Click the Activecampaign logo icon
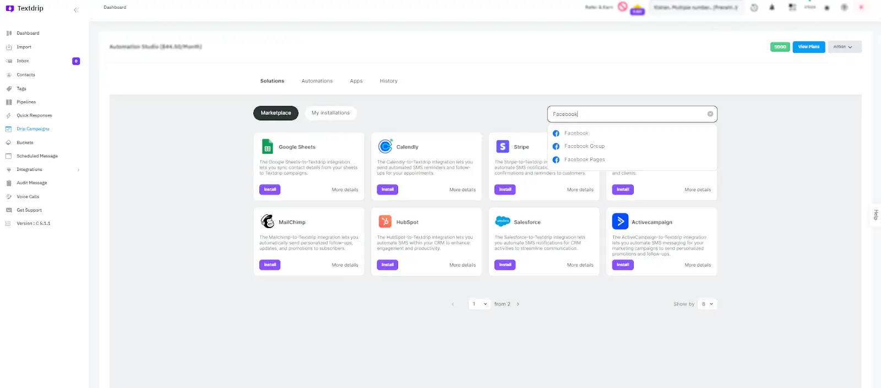The height and width of the screenshot is (388, 881). coord(620,221)
